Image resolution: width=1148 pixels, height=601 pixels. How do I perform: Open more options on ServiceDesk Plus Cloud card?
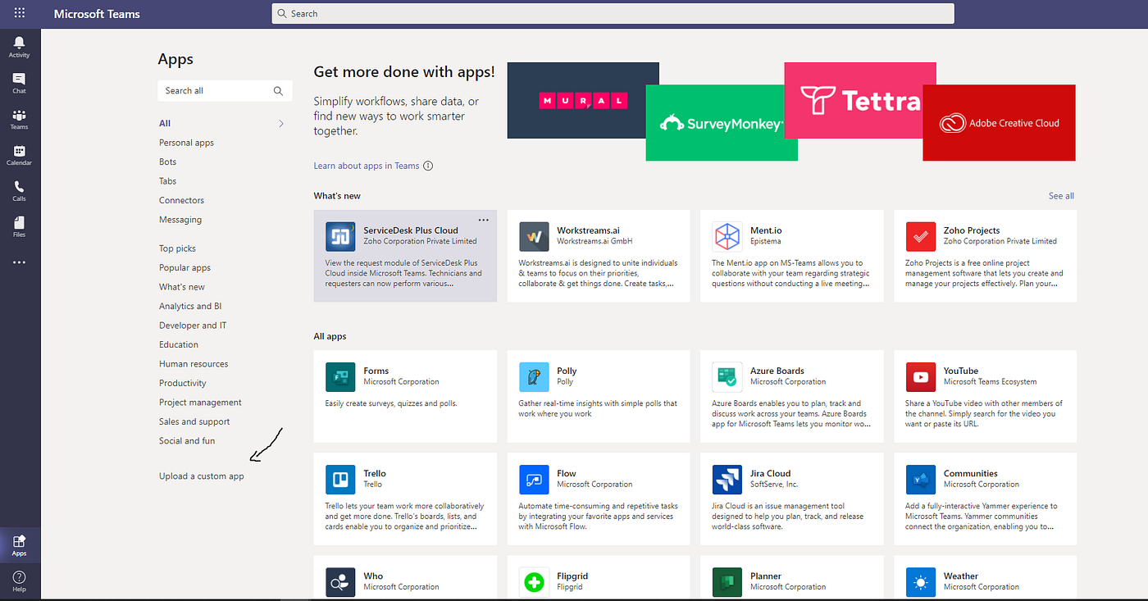(x=483, y=220)
